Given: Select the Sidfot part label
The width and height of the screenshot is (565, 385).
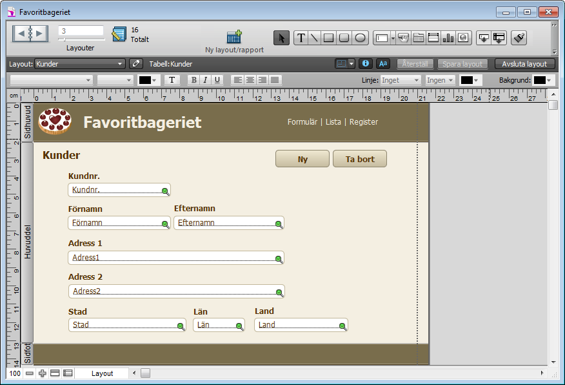Looking at the screenshot, I should pos(27,353).
